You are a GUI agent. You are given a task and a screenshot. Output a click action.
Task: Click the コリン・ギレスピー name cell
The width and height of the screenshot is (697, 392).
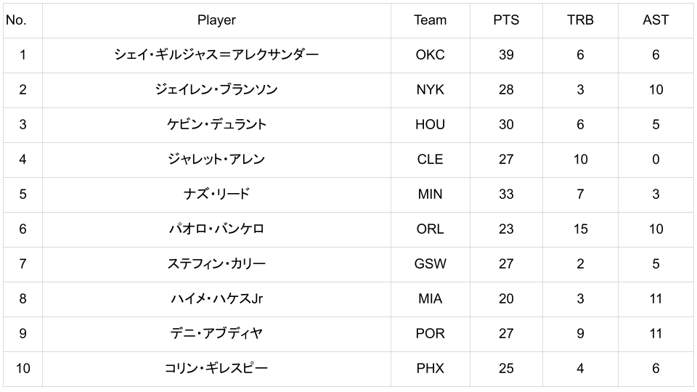[216, 369]
